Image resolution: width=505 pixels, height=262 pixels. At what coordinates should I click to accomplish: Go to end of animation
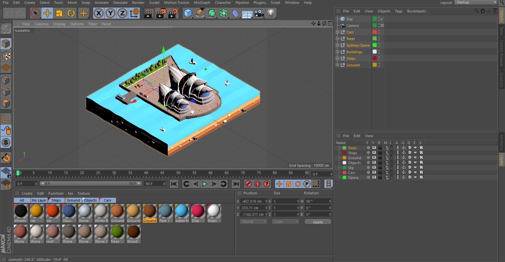pyautogui.click(x=236, y=184)
